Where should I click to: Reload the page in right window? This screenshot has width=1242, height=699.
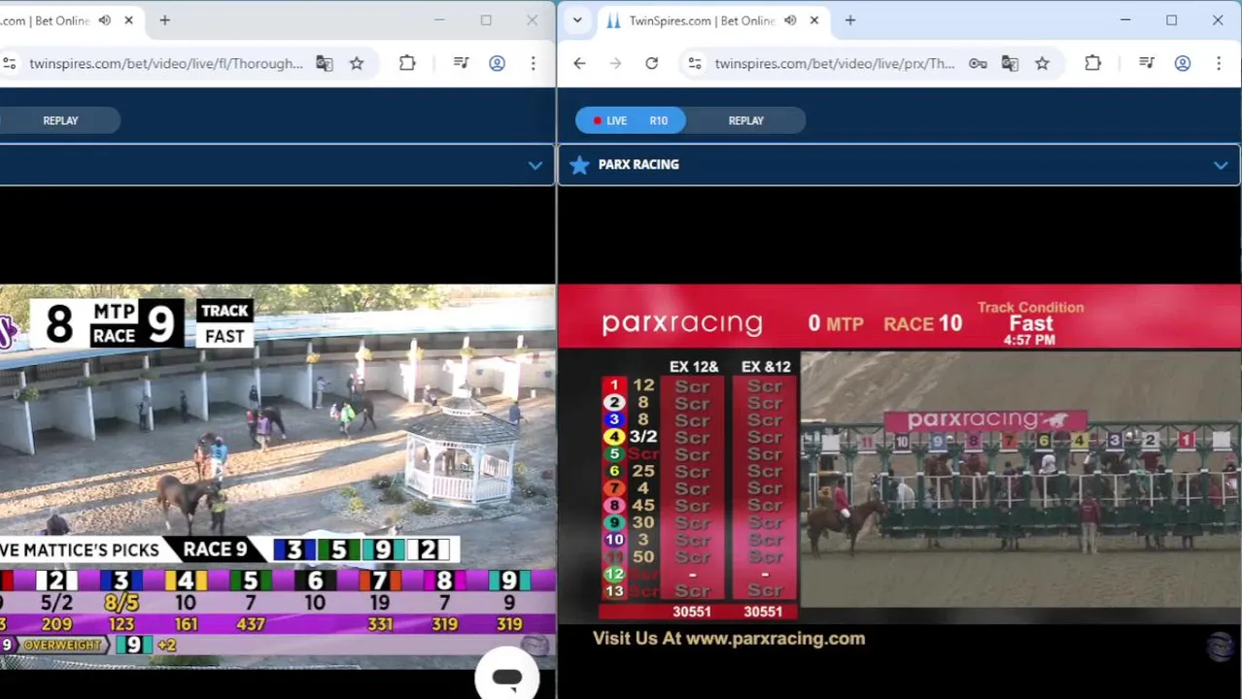click(651, 63)
